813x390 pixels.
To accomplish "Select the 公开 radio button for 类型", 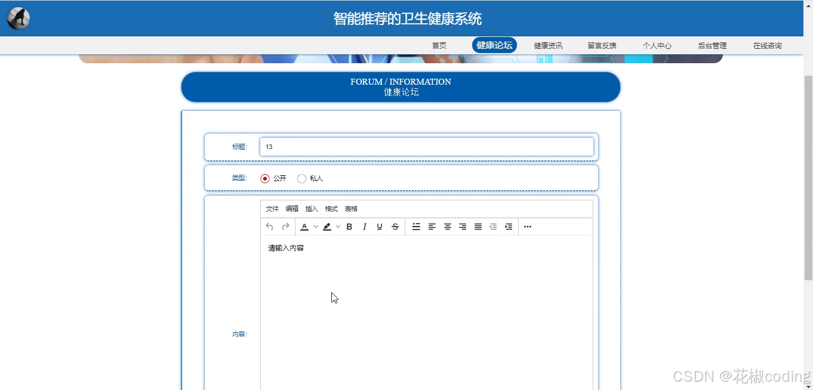I will (x=264, y=178).
